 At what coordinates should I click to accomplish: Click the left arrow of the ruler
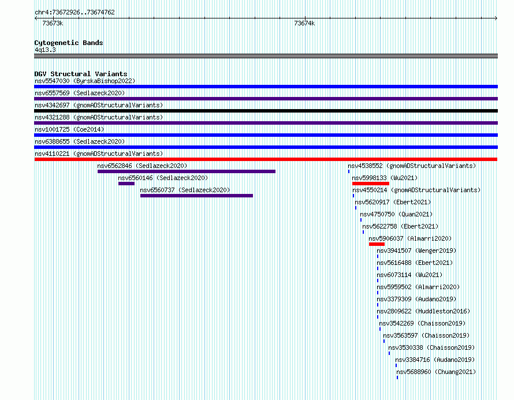pyautogui.click(x=36, y=18)
